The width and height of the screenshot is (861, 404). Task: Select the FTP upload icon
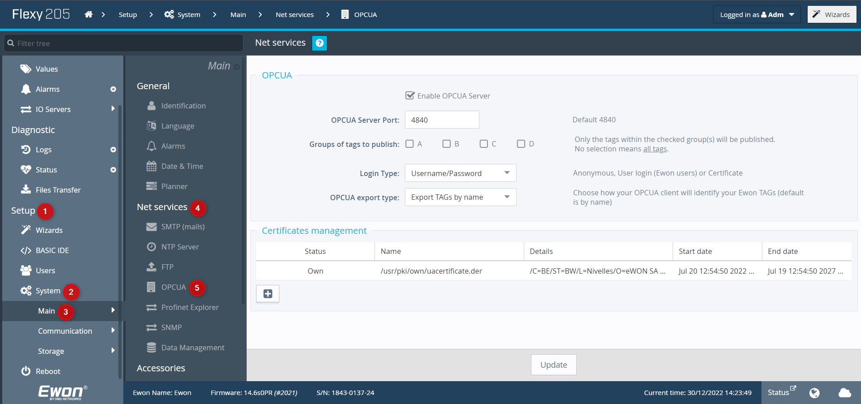pos(152,266)
